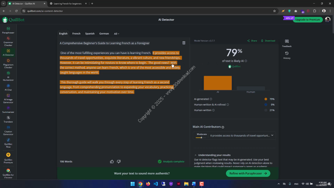The image size is (334, 188).
Task: Click the Upgrade to Premium button
Action: [x=307, y=20]
